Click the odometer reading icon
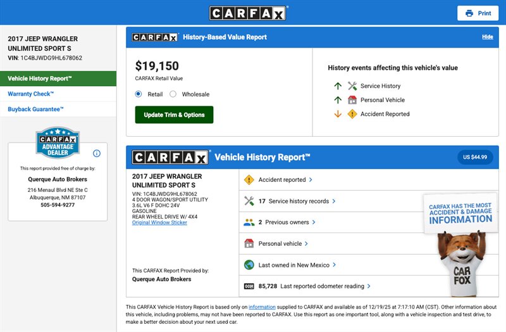506x332 pixels. point(249,286)
